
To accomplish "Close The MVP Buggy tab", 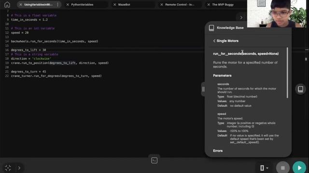I will (x=209, y=4).
